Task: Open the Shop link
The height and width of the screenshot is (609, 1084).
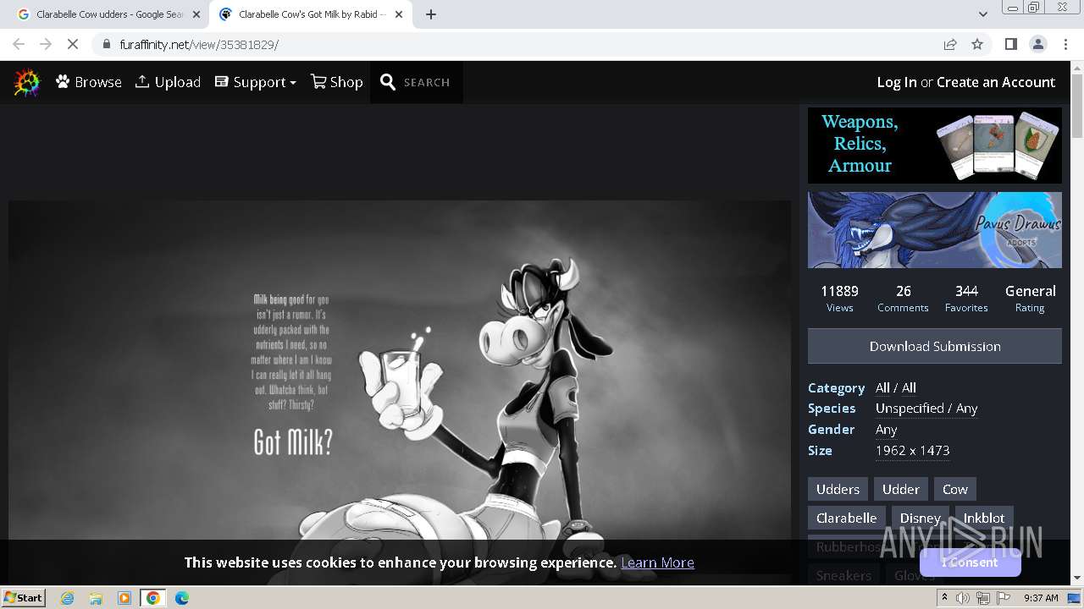Action: (337, 82)
